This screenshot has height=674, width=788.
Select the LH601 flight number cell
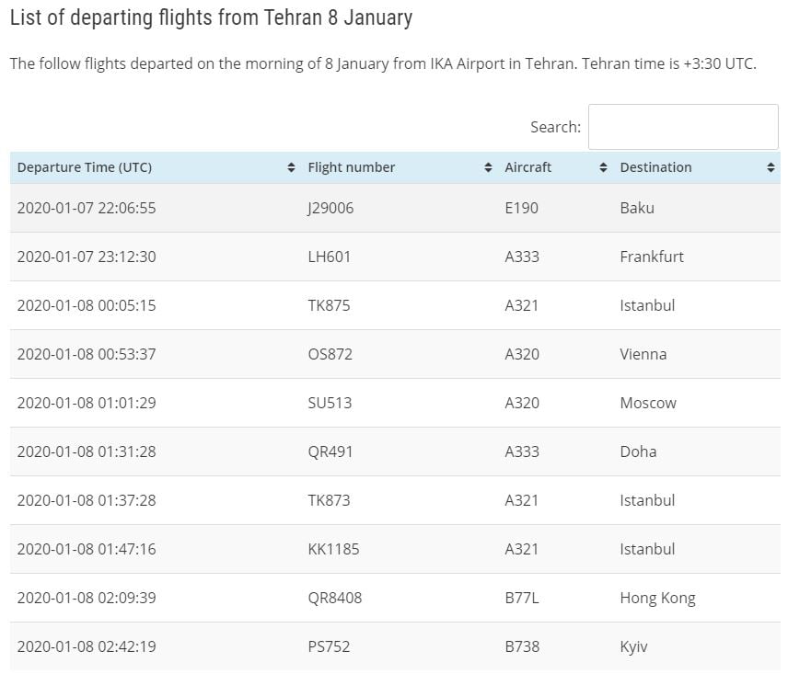[x=329, y=257]
